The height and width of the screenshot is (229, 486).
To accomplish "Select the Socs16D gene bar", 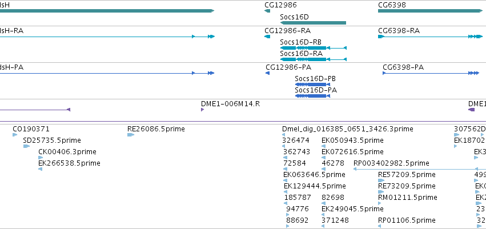I will coord(313,23).
